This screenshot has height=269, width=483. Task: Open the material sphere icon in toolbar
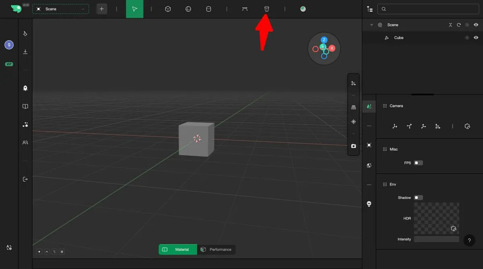point(303,9)
